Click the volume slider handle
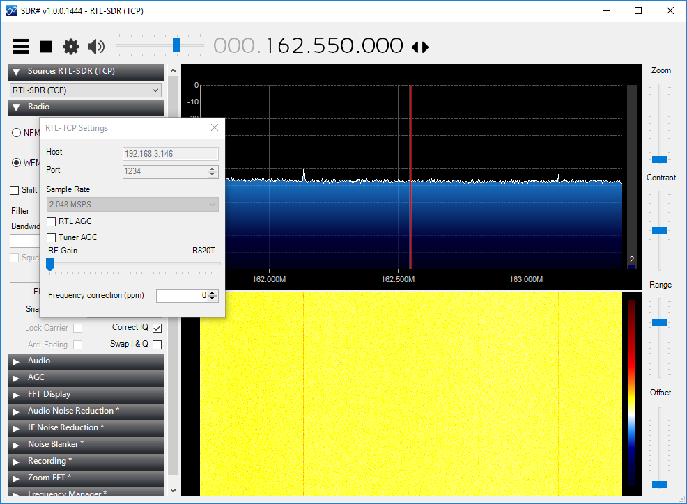Viewport: 687px width, 504px height. click(176, 45)
